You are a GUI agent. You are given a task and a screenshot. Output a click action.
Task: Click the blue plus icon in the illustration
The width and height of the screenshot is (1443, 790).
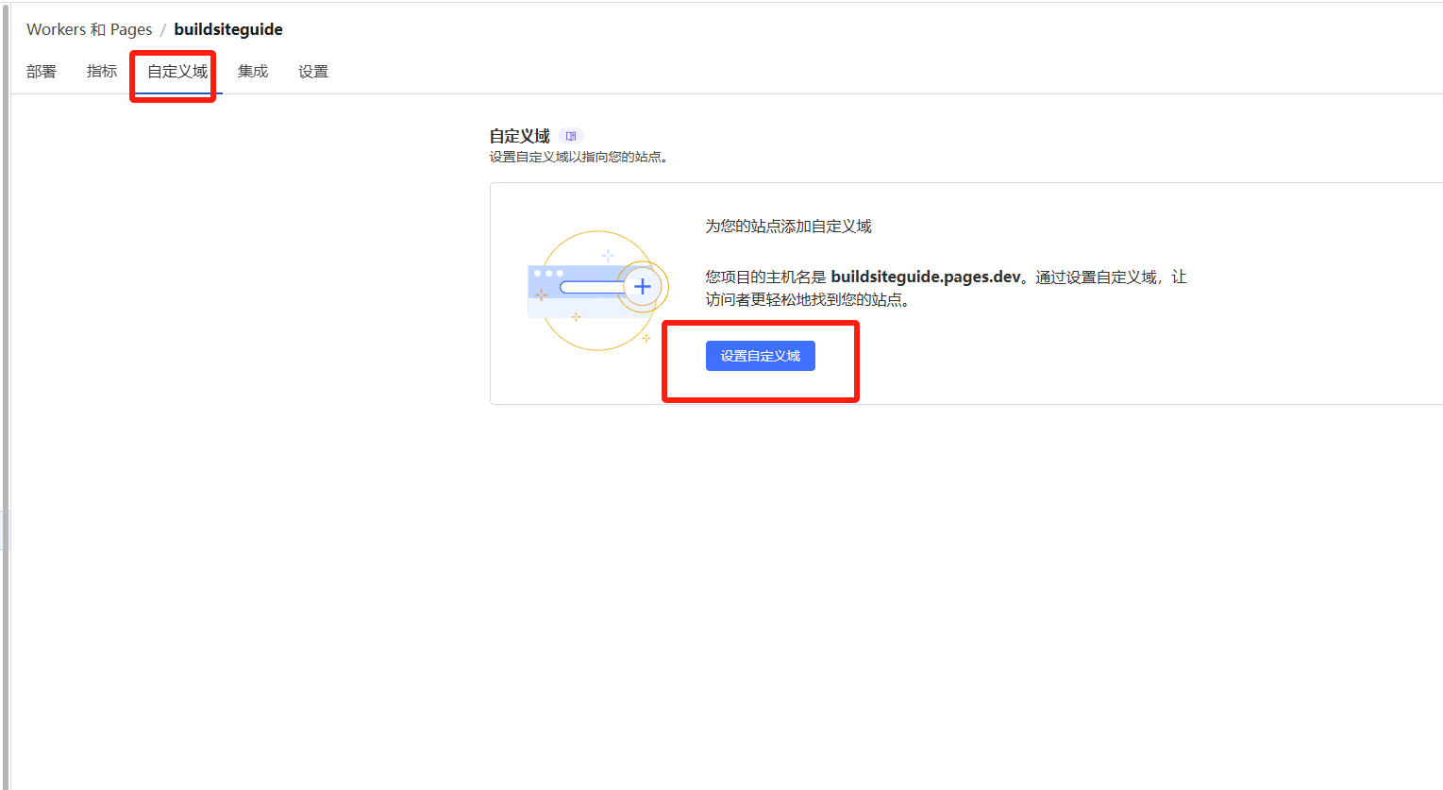point(643,286)
